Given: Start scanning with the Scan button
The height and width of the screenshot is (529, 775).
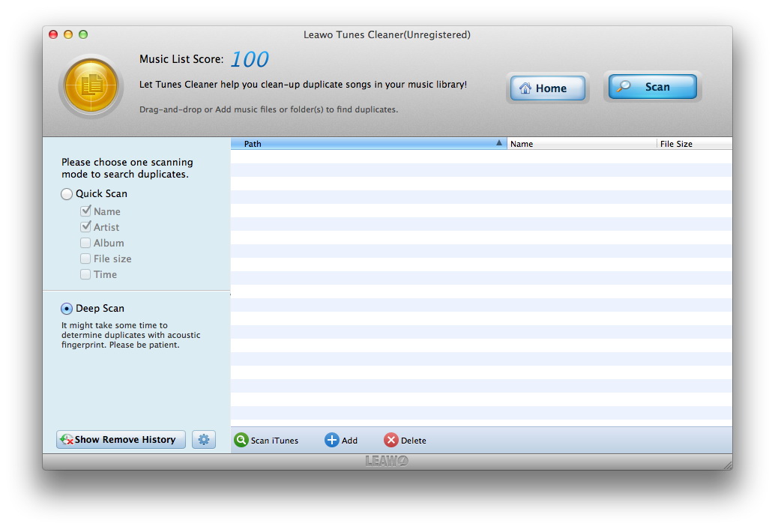Looking at the screenshot, I should 651,87.
